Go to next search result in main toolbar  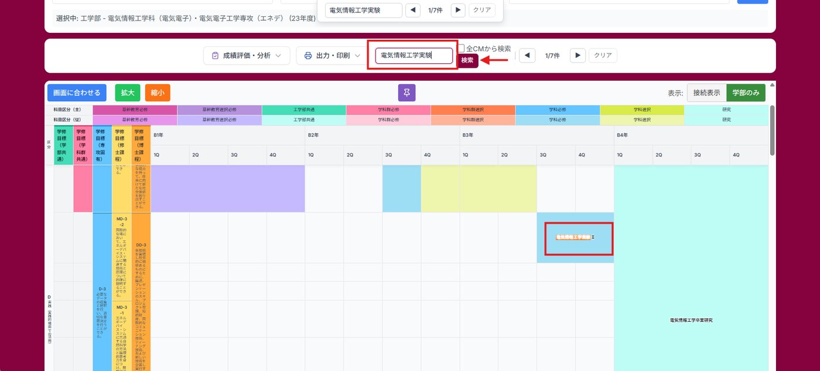pos(578,56)
